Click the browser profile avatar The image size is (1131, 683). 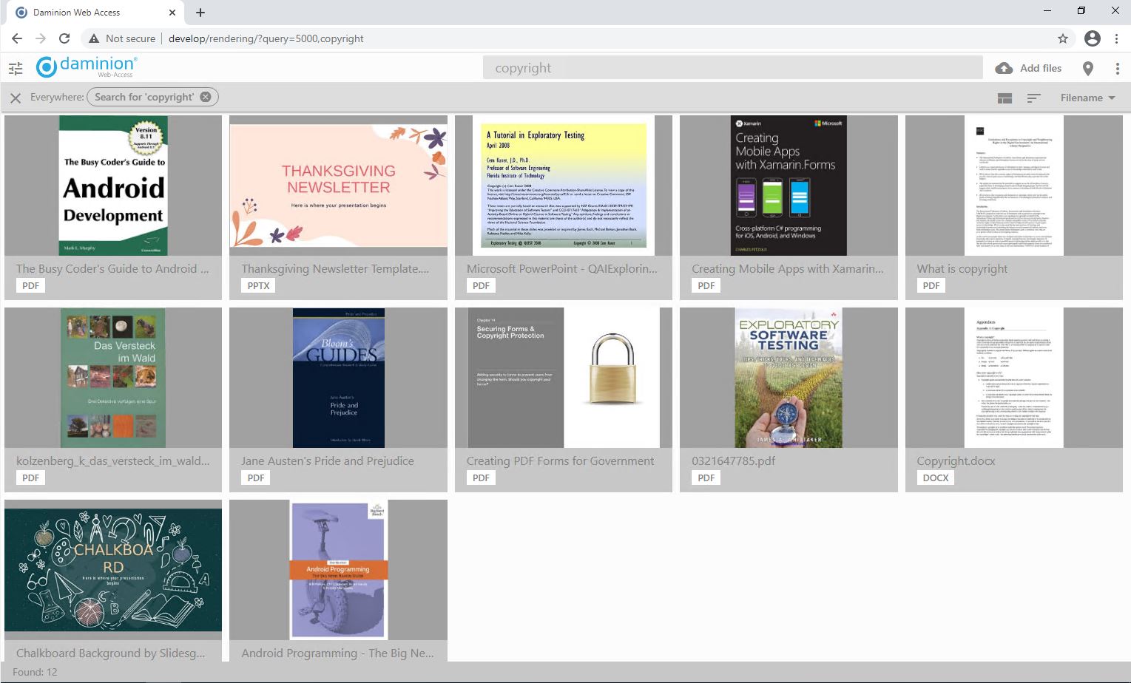[x=1092, y=38]
